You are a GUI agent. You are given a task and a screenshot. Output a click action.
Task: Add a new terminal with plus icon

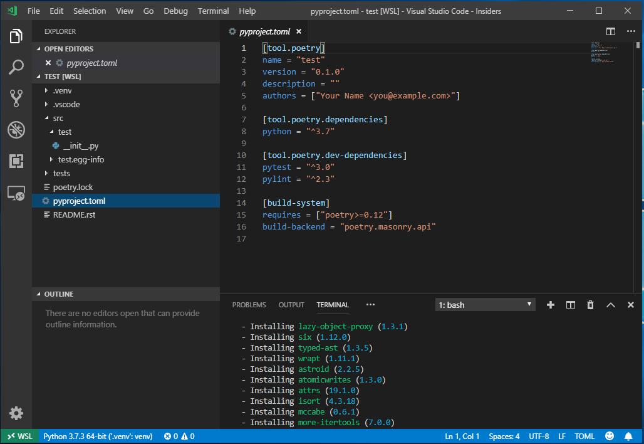[x=551, y=305]
